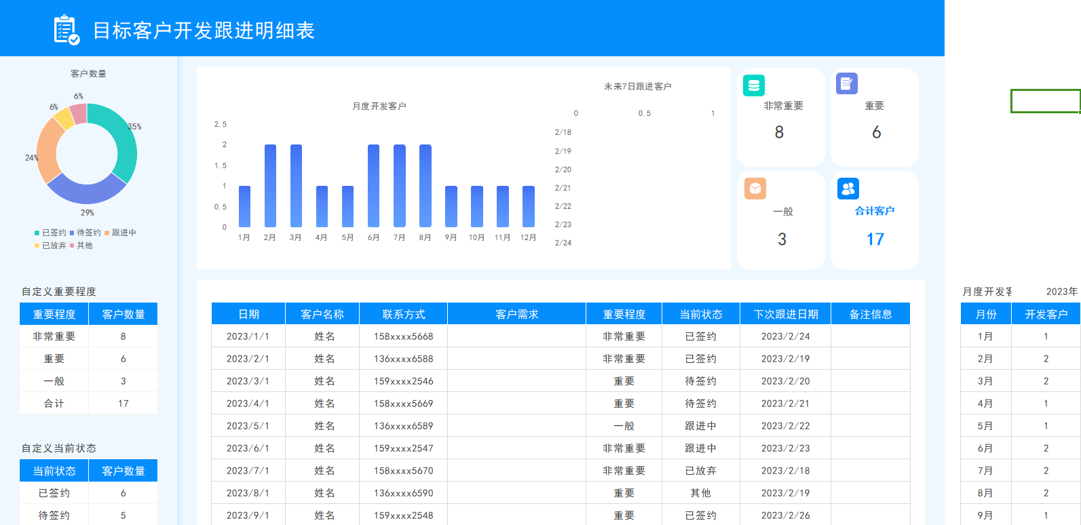Select the 待签约 row in the custom status table

pos(89,516)
